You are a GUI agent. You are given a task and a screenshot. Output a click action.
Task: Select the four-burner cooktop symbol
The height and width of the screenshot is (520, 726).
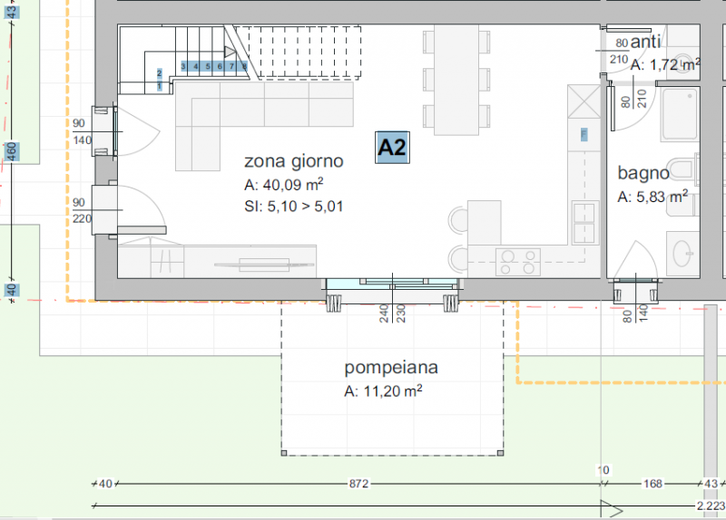pos(517,261)
